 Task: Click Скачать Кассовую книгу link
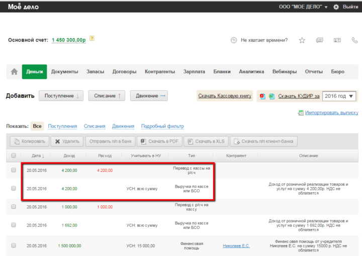225,96
